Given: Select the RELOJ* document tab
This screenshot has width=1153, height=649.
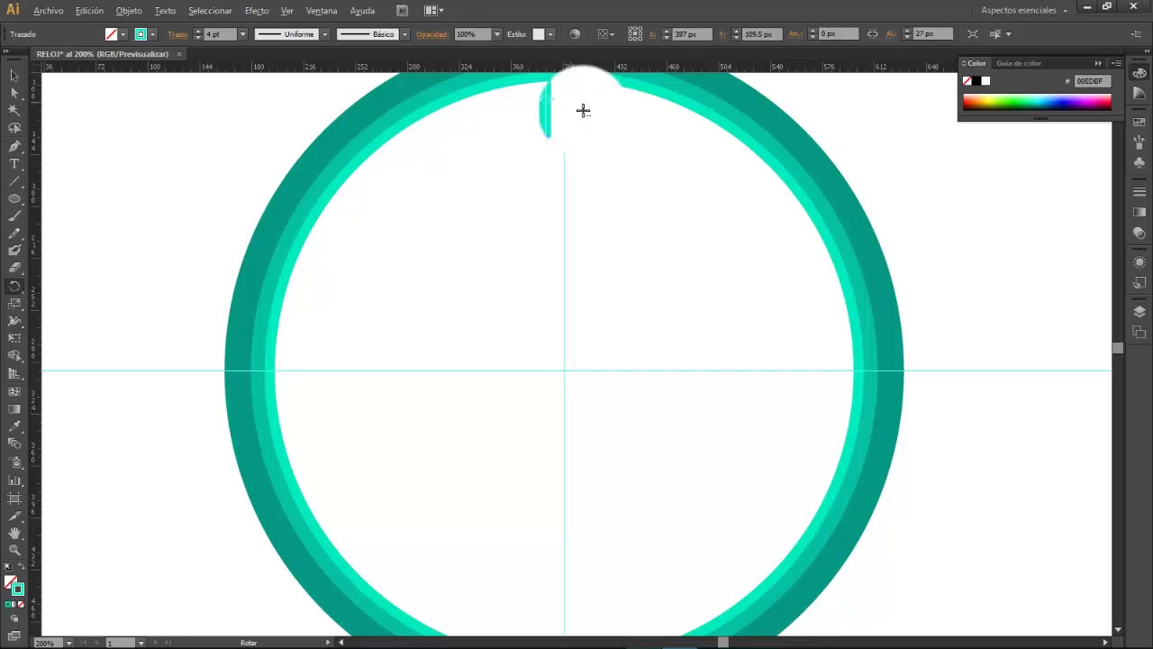Looking at the screenshot, I should click(x=103, y=54).
